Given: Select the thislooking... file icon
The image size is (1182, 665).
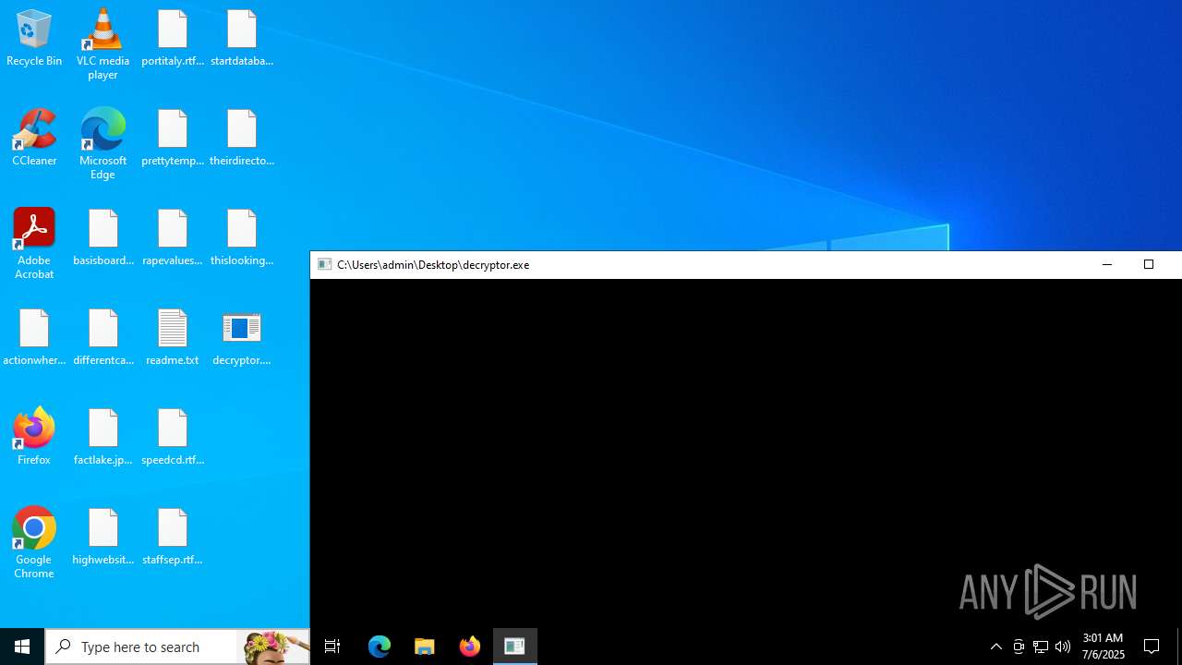Looking at the screenshot, I should (x=242, y=238).
